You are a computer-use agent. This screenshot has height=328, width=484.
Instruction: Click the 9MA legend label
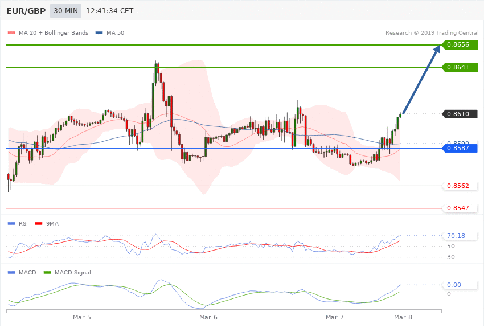coord(52,223)
